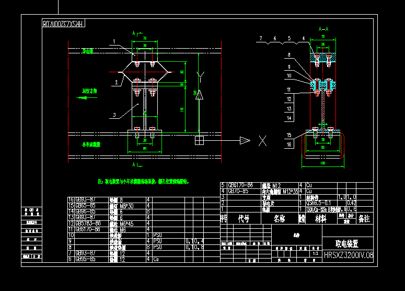This screenshot has width=405, height=291.
Task: Click the 0.42 weight cell
Action: tap(351, 203)
